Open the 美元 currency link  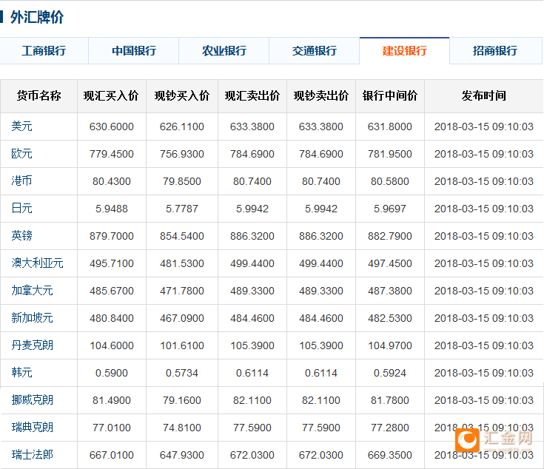point(22,126)
